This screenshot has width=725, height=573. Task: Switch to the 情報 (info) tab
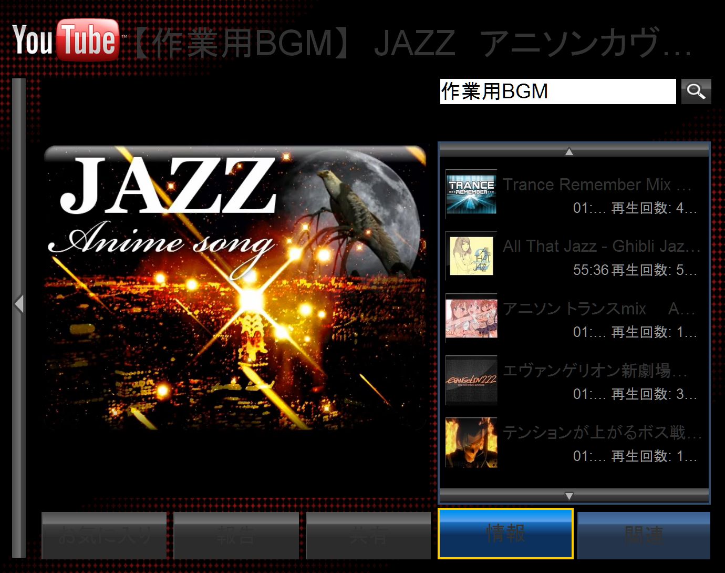click(505, 534)
